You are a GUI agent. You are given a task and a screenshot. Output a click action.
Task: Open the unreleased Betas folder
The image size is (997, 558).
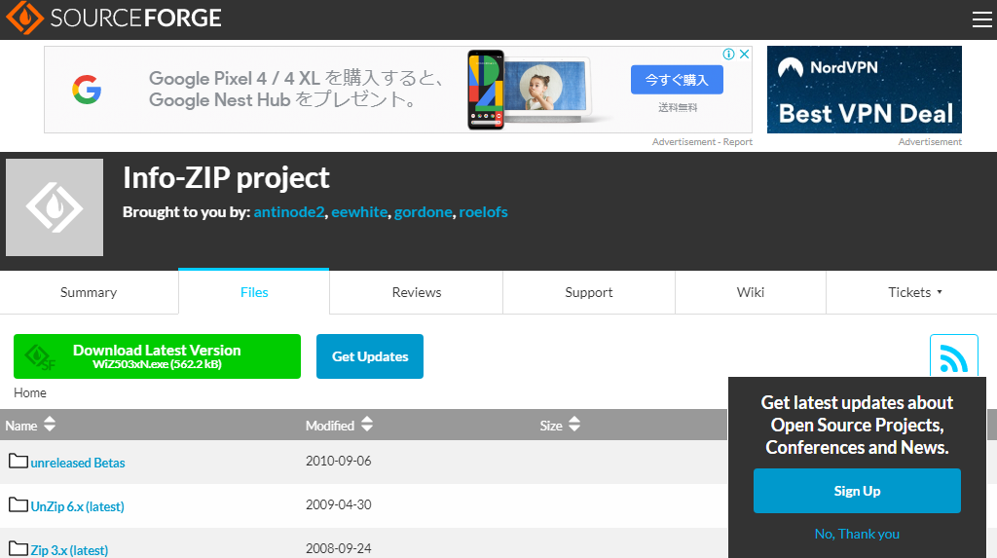point(78,463)
